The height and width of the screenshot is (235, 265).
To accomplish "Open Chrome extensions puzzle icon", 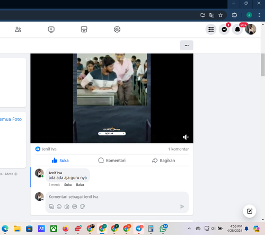I will coord(234,15).
